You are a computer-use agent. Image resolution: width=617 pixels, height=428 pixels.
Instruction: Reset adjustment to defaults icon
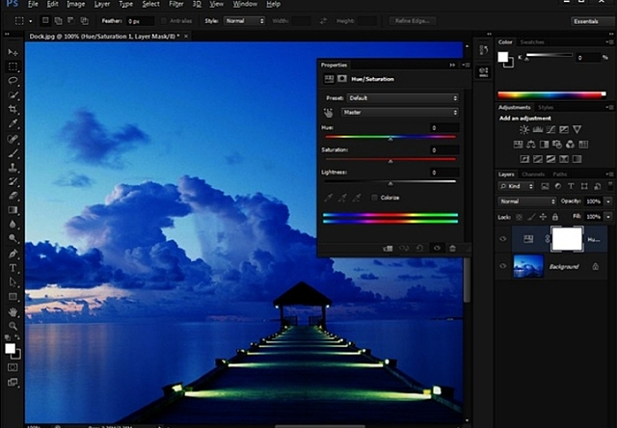click(x=420, y=249)
